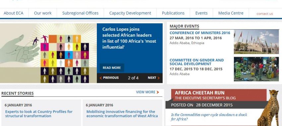Click the orange arrow beside NEXT
This screenshot has height=126, width=282.
(x=159, y=78)
